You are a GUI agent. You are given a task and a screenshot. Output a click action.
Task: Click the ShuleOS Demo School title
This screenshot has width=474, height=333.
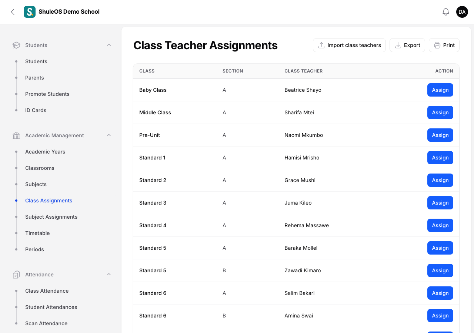pos(69,12)
